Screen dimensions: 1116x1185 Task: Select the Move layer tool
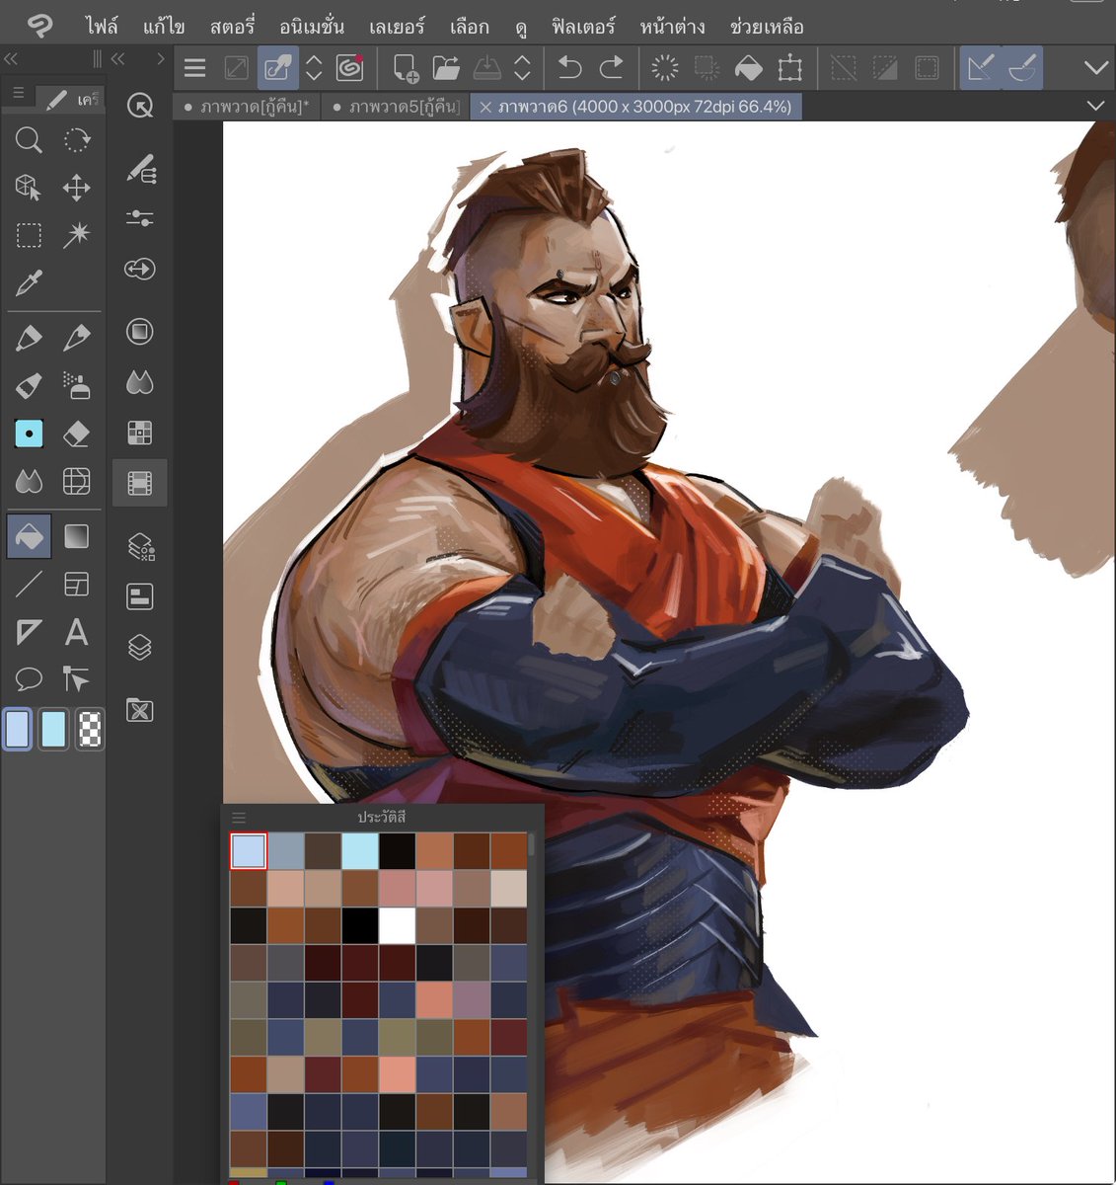(77, 188)
